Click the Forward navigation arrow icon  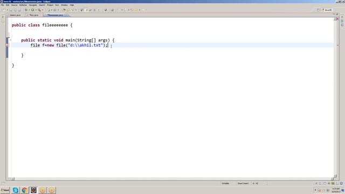[143, 10]
